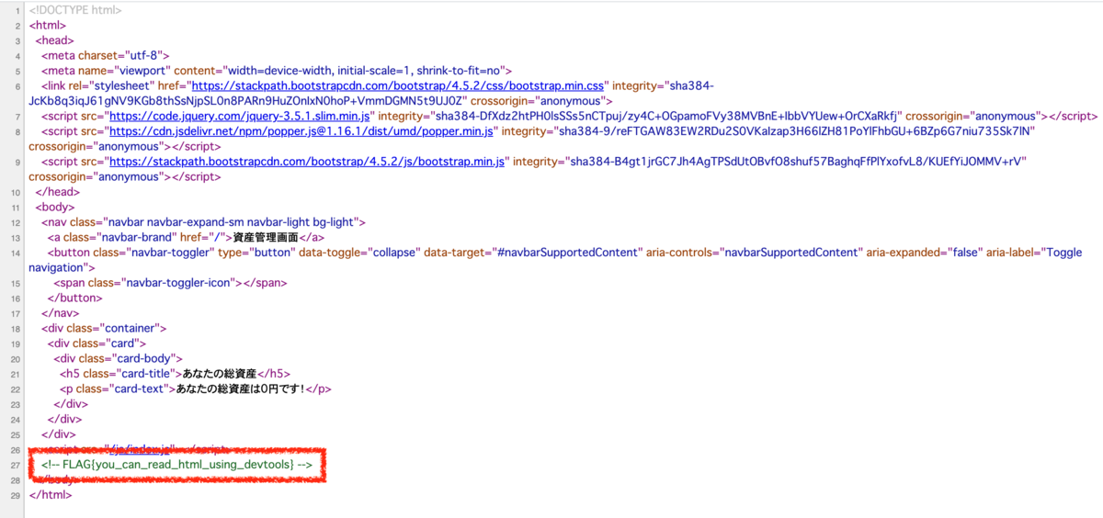
Task: Click the closing </head> tag
Action: click(58, 193)
